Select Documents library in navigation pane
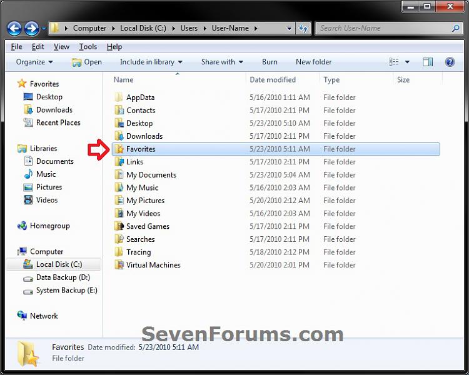The width and height of the screenshot is (469, 375). click(x=48, y=161)
